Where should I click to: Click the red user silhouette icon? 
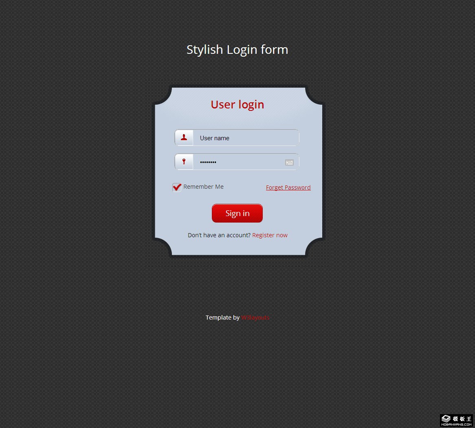tap(184, 137)
